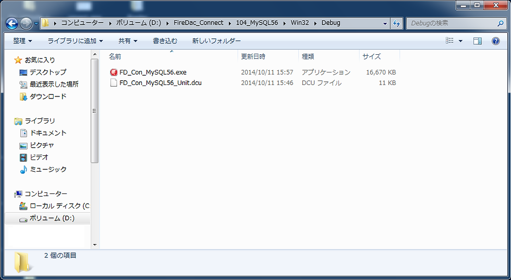The width and height of the screenshot is (511, 280).
Task: Click the 11 KB size cell
Action: (387, 83)
